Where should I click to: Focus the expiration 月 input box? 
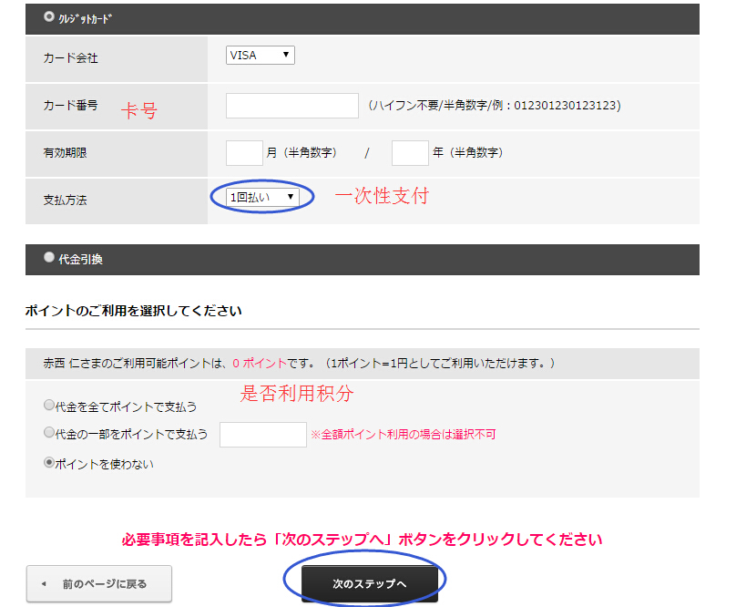(243, 153)
